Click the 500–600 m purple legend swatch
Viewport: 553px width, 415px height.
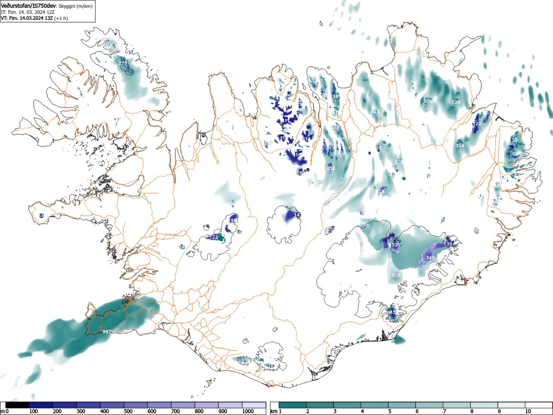136,405
